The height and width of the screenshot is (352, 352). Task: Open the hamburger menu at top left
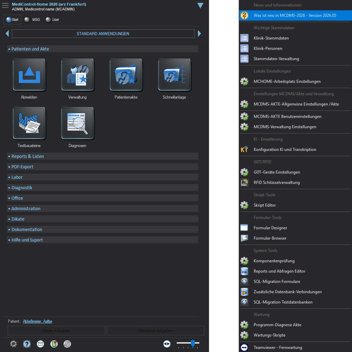(x=5, y=5)
